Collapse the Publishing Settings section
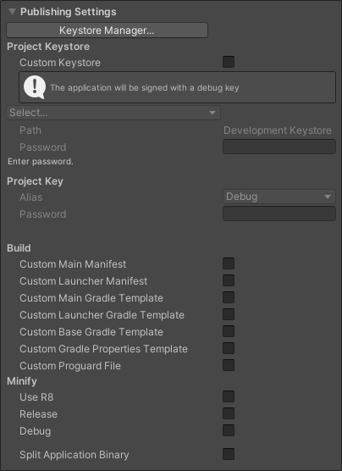The width and height of the screenshot is (342, 471). point(12,12)
